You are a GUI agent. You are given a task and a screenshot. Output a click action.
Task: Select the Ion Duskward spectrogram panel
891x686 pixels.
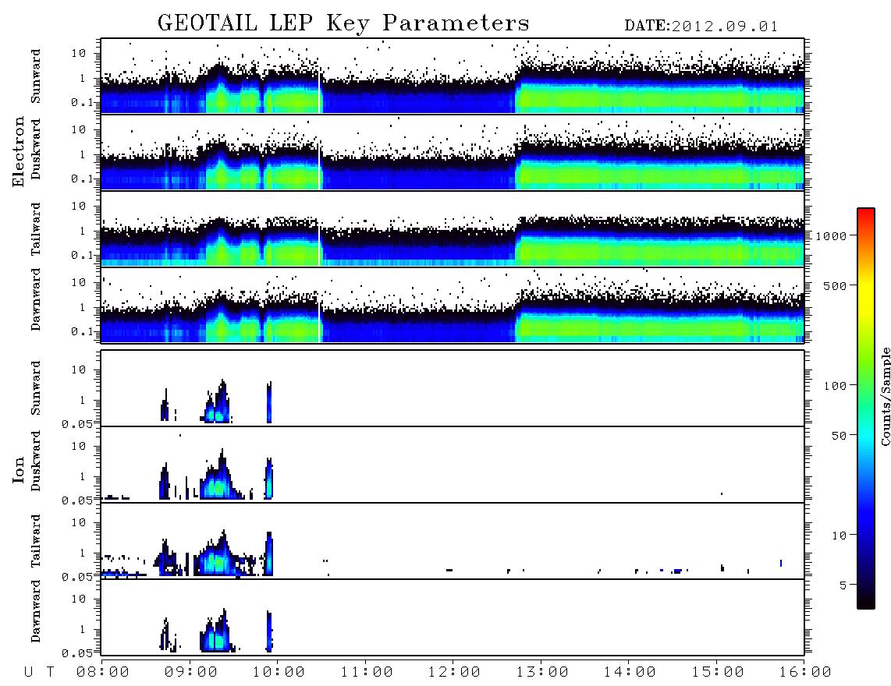click(453, 465)
